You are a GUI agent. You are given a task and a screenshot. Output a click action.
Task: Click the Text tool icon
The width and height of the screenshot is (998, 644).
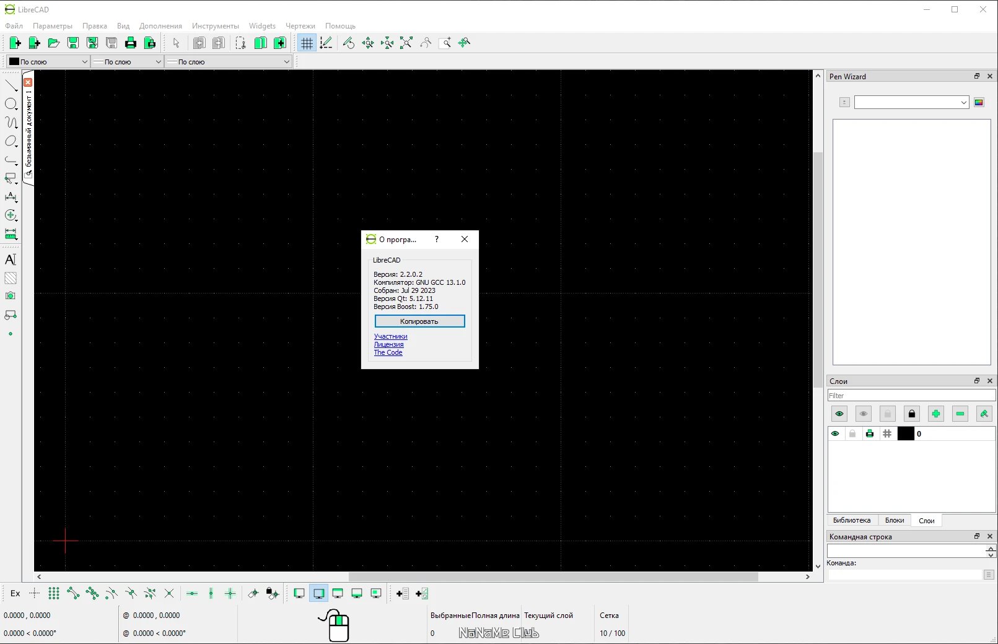pyautogui.click(x=11, y=259)
